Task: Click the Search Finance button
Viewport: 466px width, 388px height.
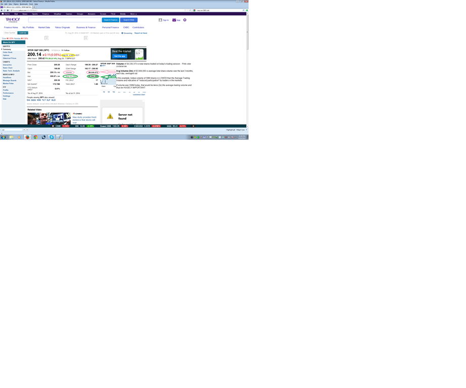Action: pos(111,20)
